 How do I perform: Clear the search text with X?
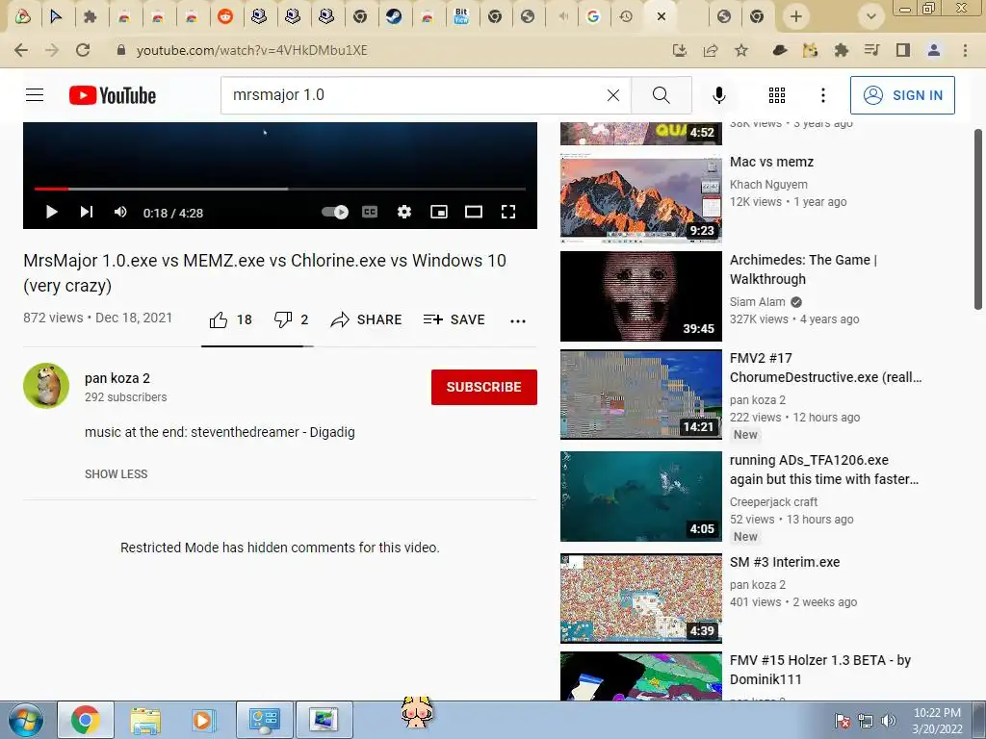613,95
